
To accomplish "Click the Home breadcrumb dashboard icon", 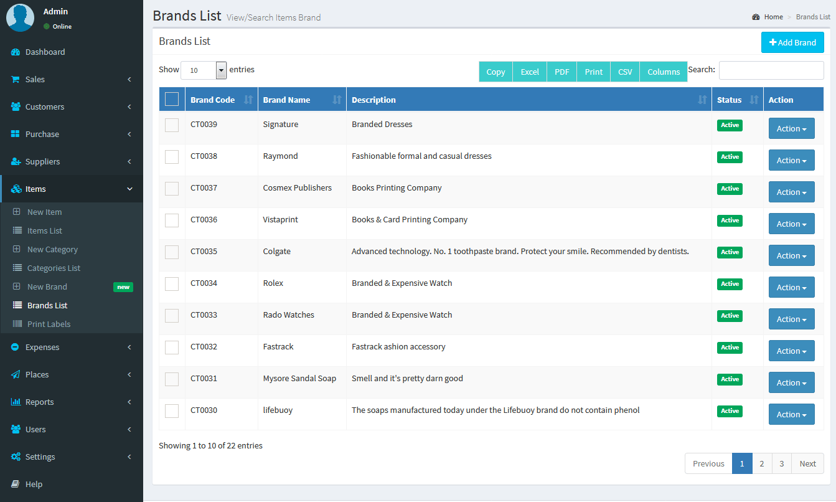I will click(756, 17).
